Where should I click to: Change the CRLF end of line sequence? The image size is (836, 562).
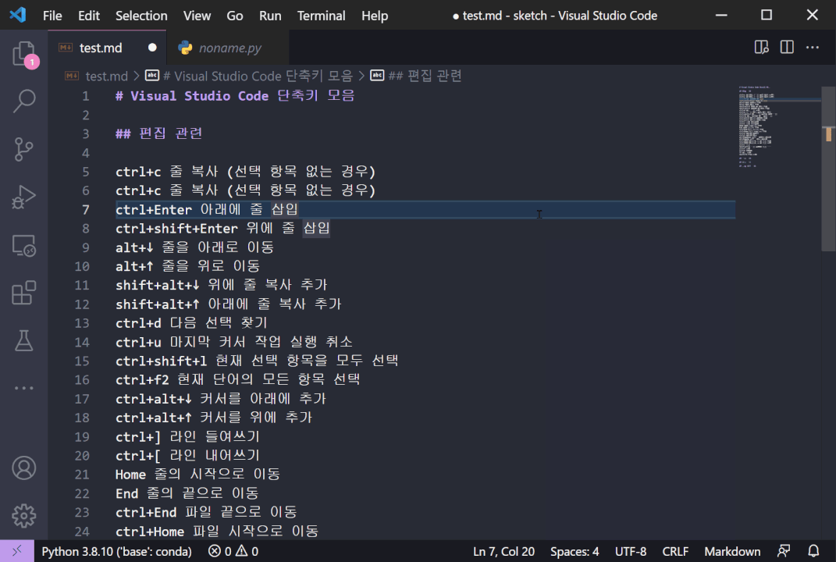pyautogui.click(x=675, y=551)
